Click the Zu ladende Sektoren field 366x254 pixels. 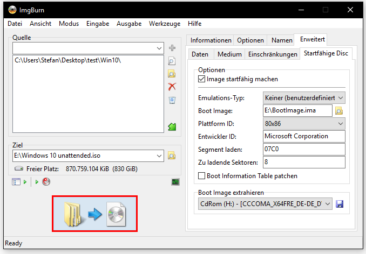click(304, 162)
